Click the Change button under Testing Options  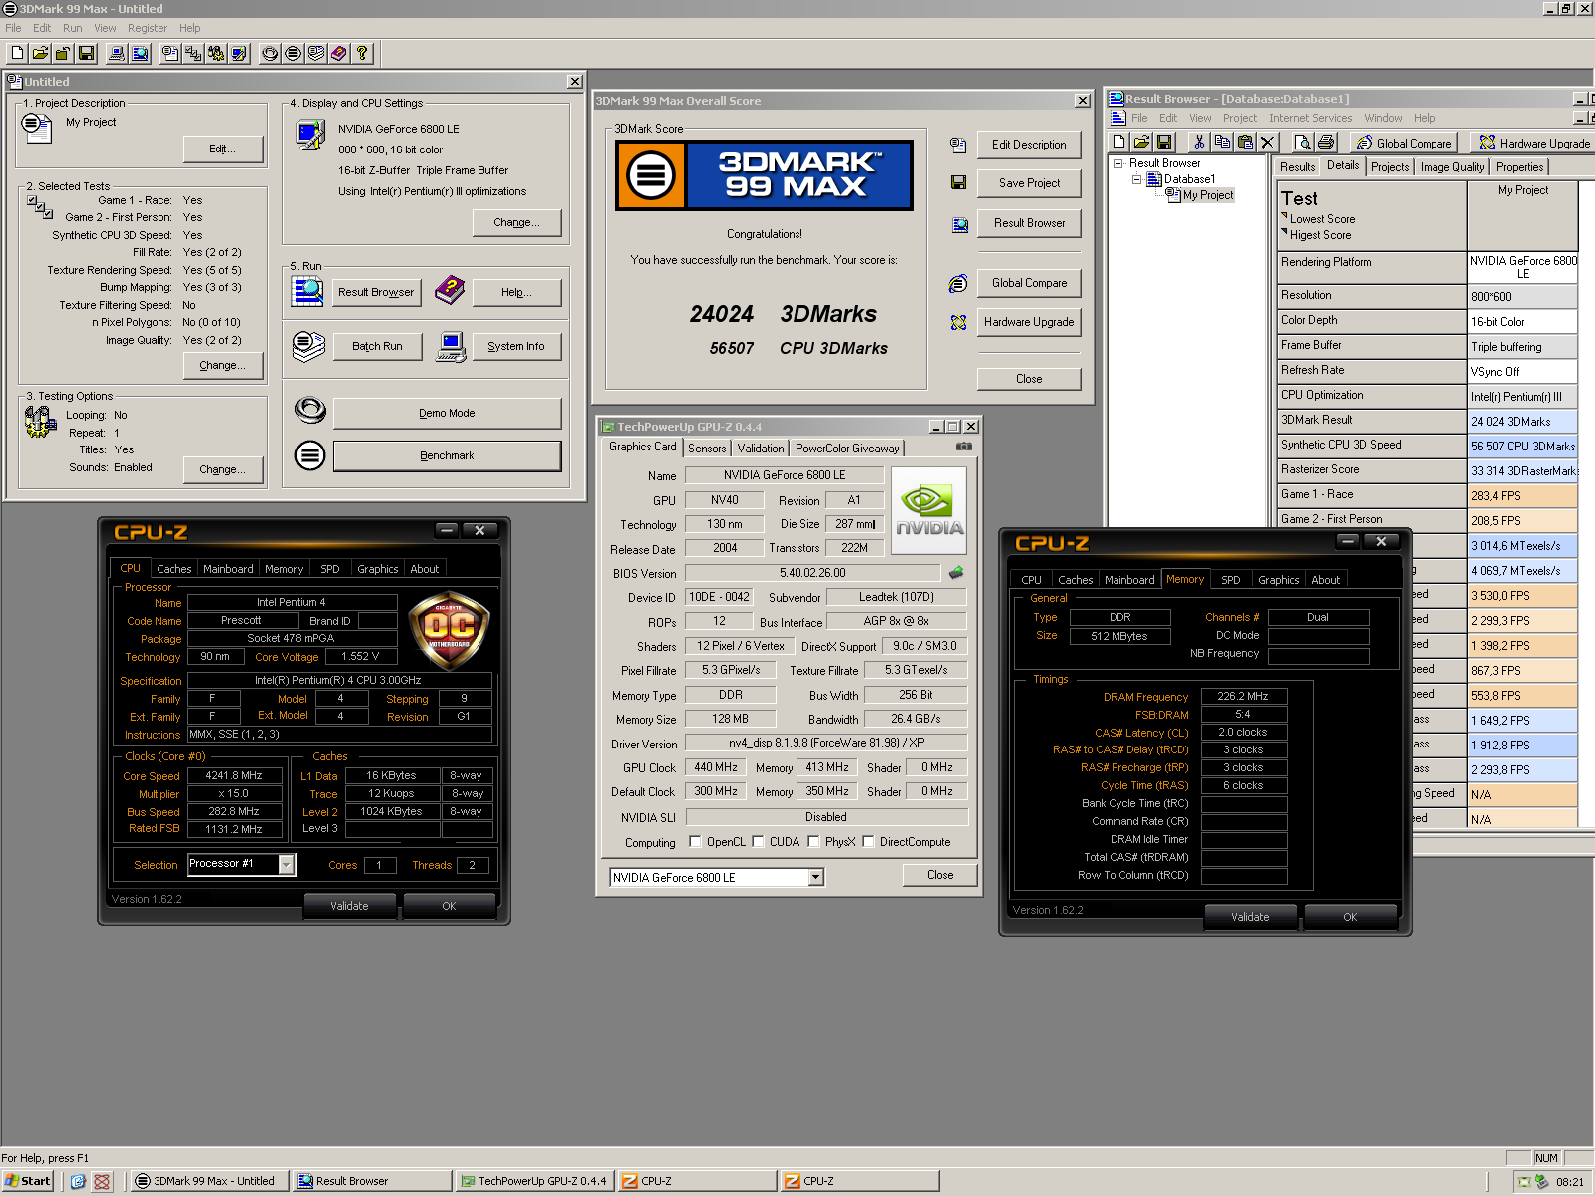[x=223, y=469]
